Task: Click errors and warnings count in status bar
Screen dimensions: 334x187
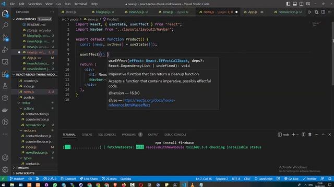Action: pyautogui.click(x=50, y=179)
